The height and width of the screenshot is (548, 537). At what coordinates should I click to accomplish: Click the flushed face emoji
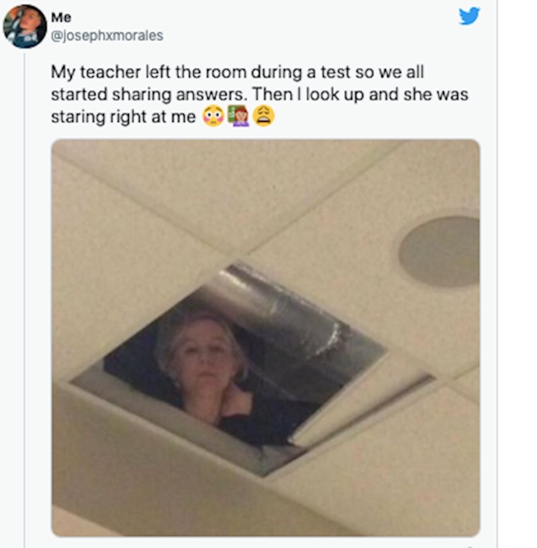pyautogui.click(x=213, y=117)
